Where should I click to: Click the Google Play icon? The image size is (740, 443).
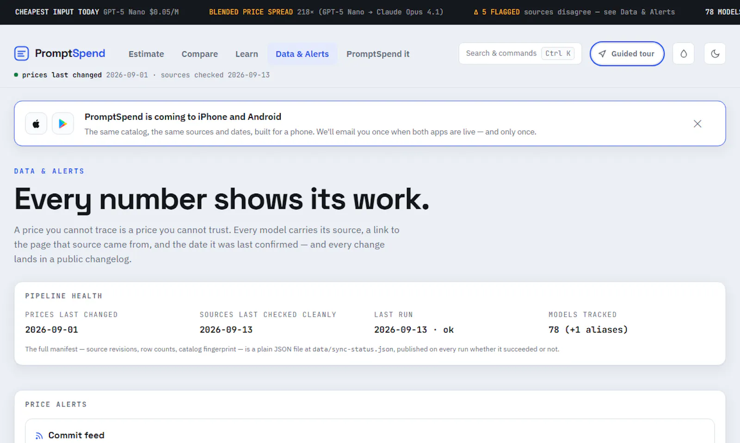[x=63, y=124]
